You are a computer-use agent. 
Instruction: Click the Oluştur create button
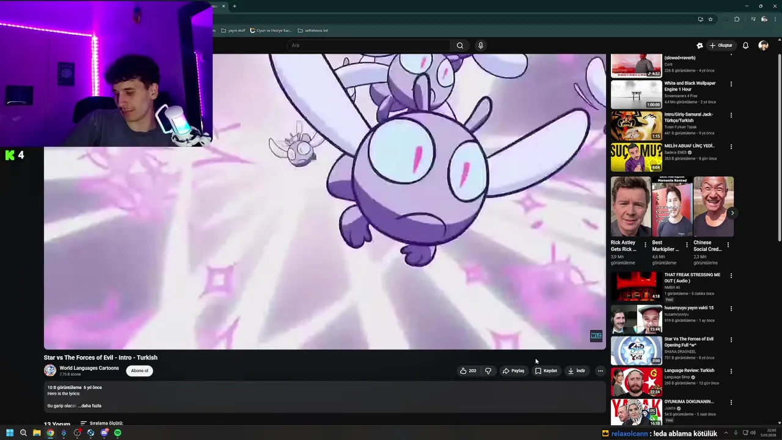pos(721,45)
